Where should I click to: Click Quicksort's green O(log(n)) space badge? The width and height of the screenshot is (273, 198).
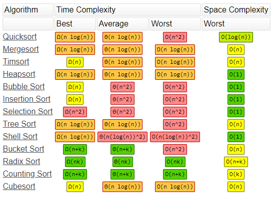(x=236, y=37)
